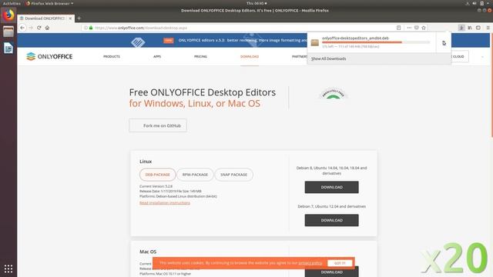
Task: Click the Mac OS DOWNLOAD button
Action: coord(331,272)
